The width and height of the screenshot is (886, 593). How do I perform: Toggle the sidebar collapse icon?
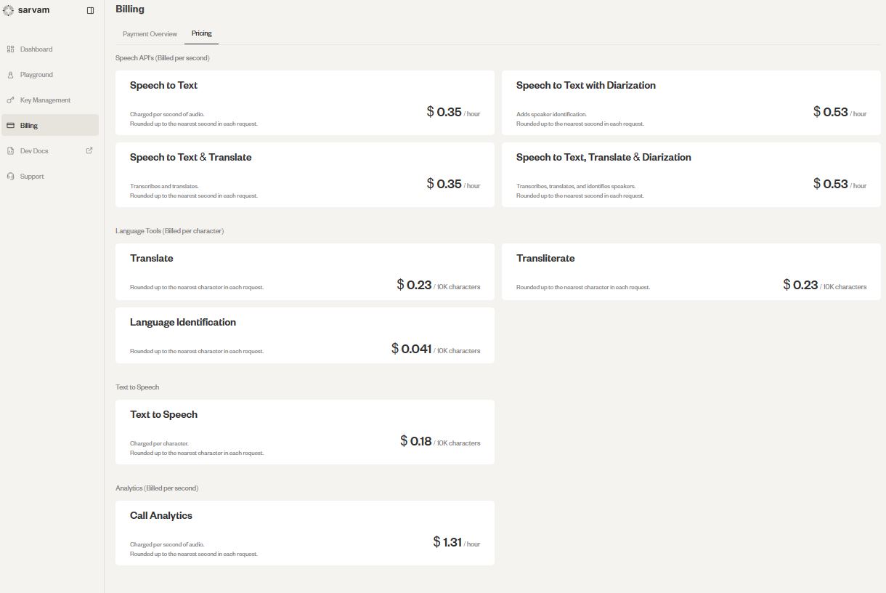[90, 10]
